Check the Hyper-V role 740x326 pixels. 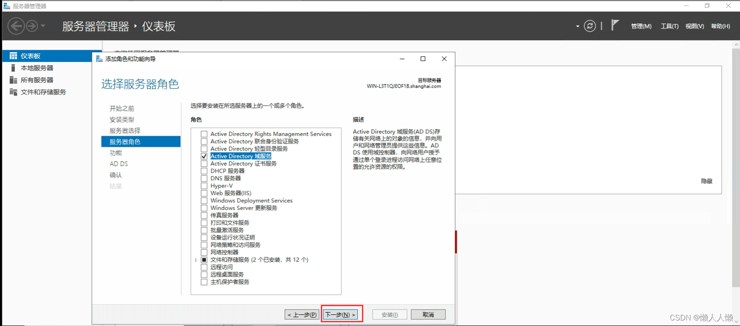(204, 186)
